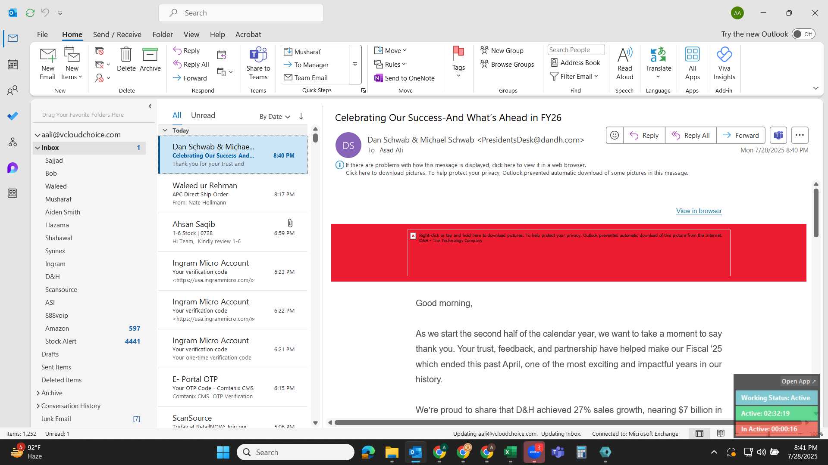
Task: Click Forward in reading pane header
Action: [x=740, y=135]
